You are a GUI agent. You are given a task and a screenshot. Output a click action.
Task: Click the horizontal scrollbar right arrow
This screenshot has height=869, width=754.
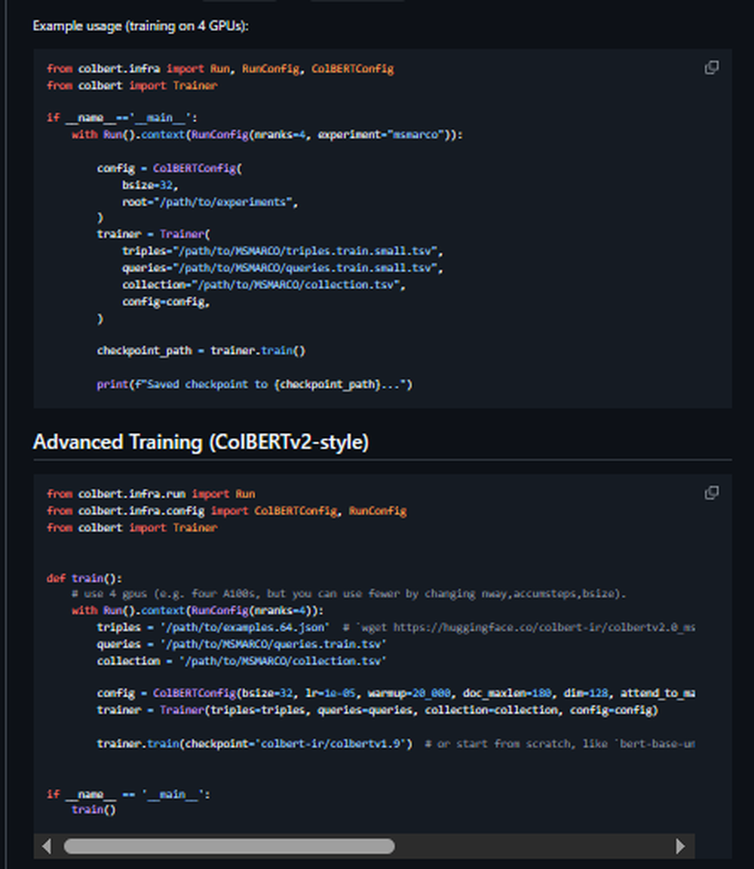pyautogui.click(x=680, y=846)
